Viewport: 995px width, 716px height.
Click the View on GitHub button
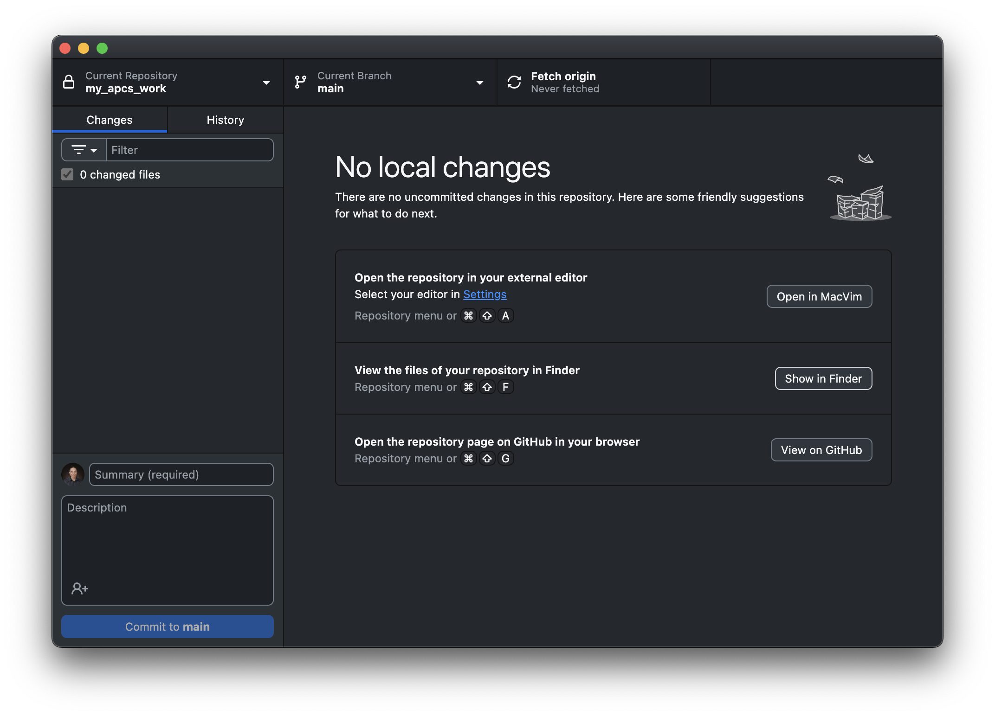pos(821,450)
